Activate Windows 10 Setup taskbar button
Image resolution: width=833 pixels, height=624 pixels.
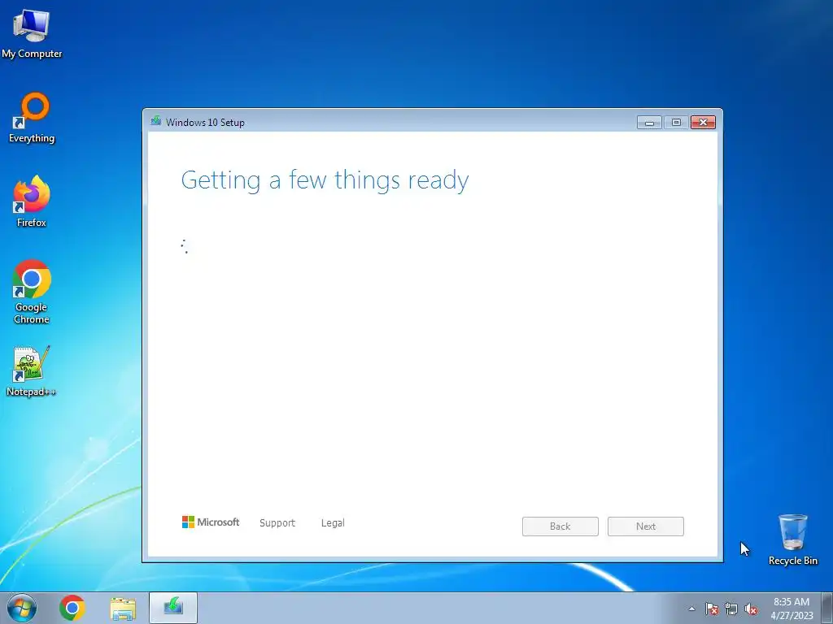pyautogui.click(x=173, y=608)
